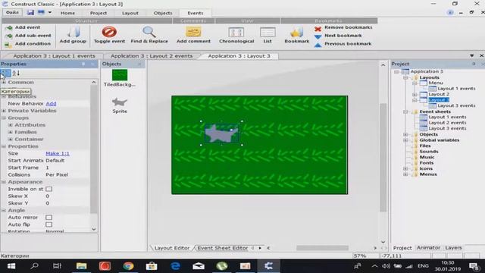Click the Skew X value field
The image size is (485, 273).
67,196
